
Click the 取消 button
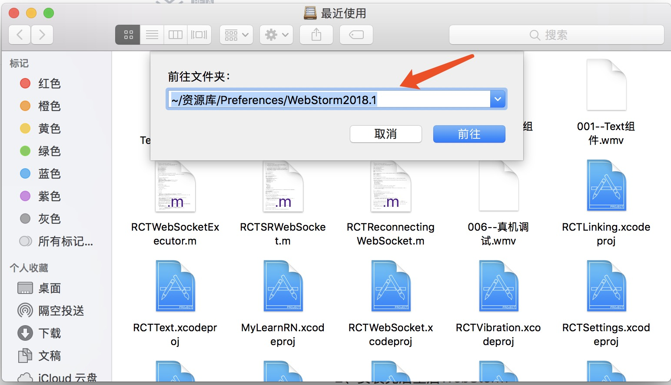pos(386,134)
